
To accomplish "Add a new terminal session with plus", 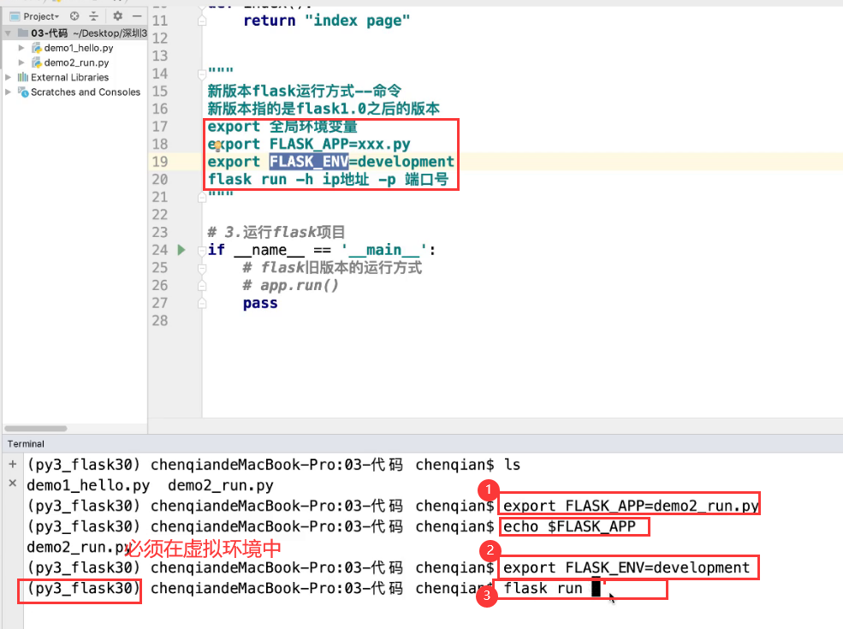I will click(x=12, y=464).
